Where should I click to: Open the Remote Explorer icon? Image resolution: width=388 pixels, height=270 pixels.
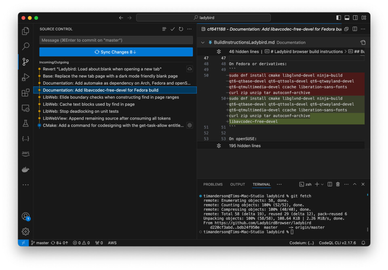25,108
